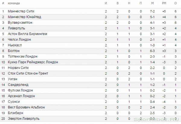This screenshot has height=124, width=181.
Task: Click the М goals column header
Action: click(152, 3)
